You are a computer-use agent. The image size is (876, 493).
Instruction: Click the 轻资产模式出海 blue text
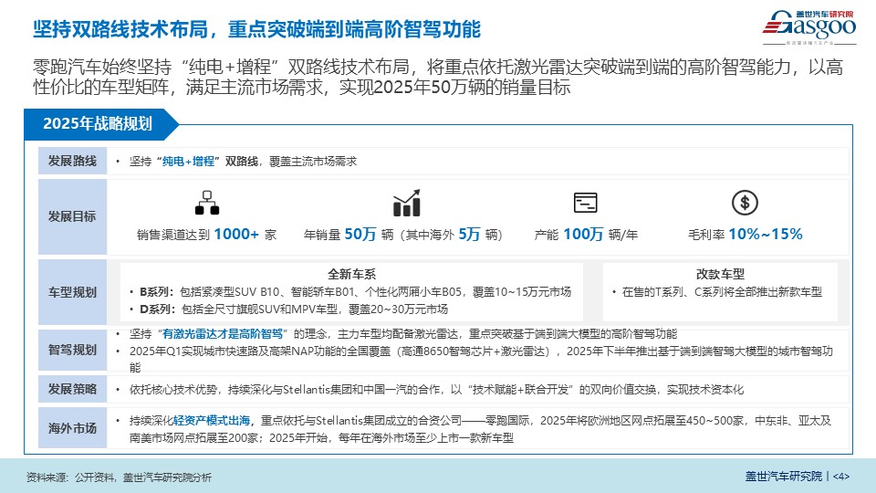(212, 420)
